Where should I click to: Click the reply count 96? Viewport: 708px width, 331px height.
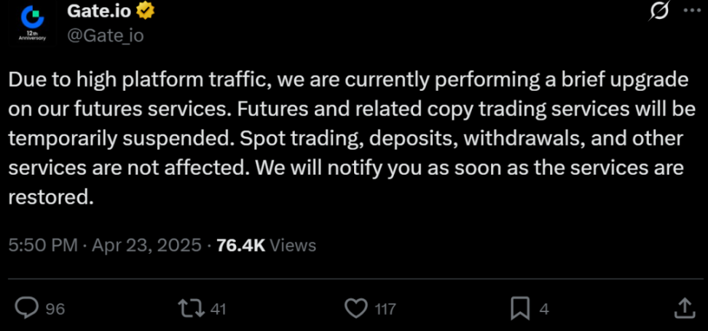click(x=55, y=309)
